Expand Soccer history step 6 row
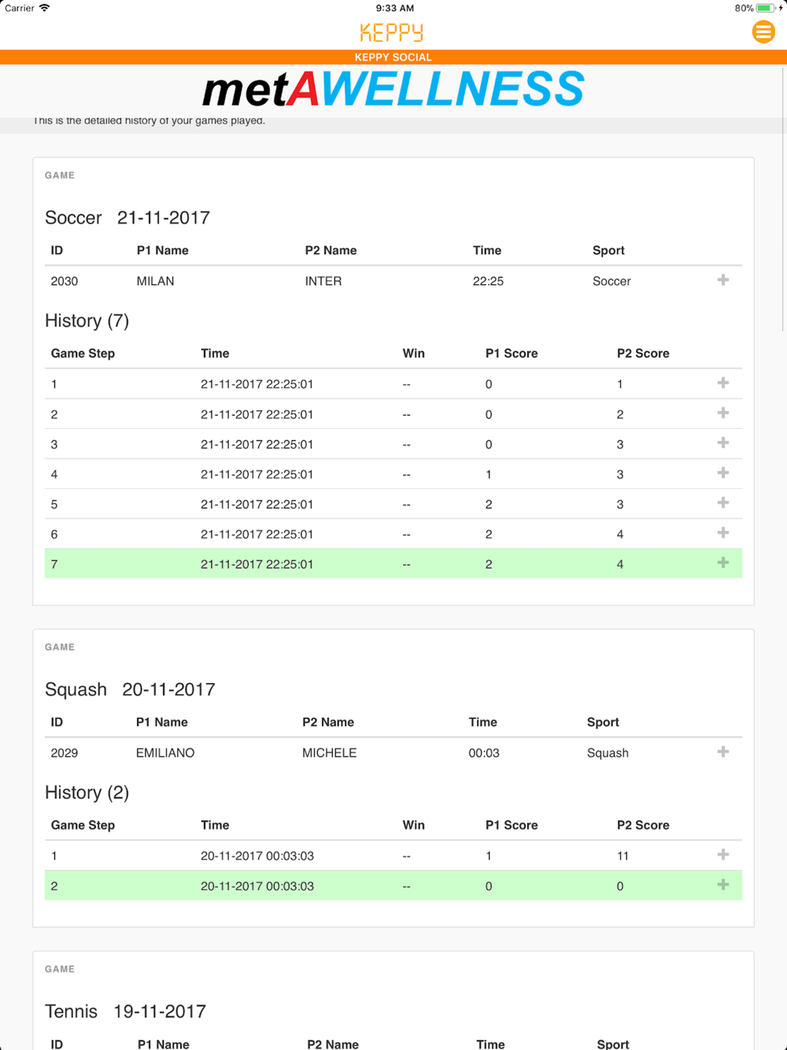 [x=723, y=533]
